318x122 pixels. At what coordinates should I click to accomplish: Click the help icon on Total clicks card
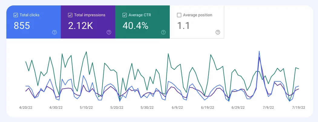point(54,32)
